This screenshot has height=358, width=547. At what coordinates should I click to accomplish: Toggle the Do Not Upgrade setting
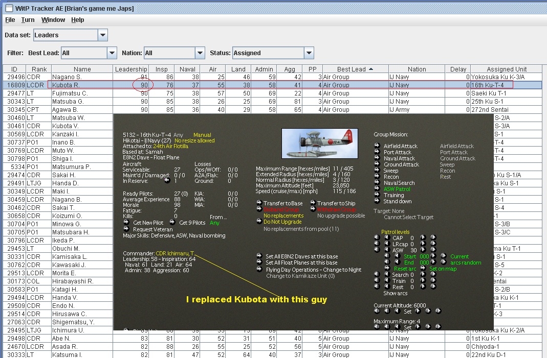[x=259, y=222]
